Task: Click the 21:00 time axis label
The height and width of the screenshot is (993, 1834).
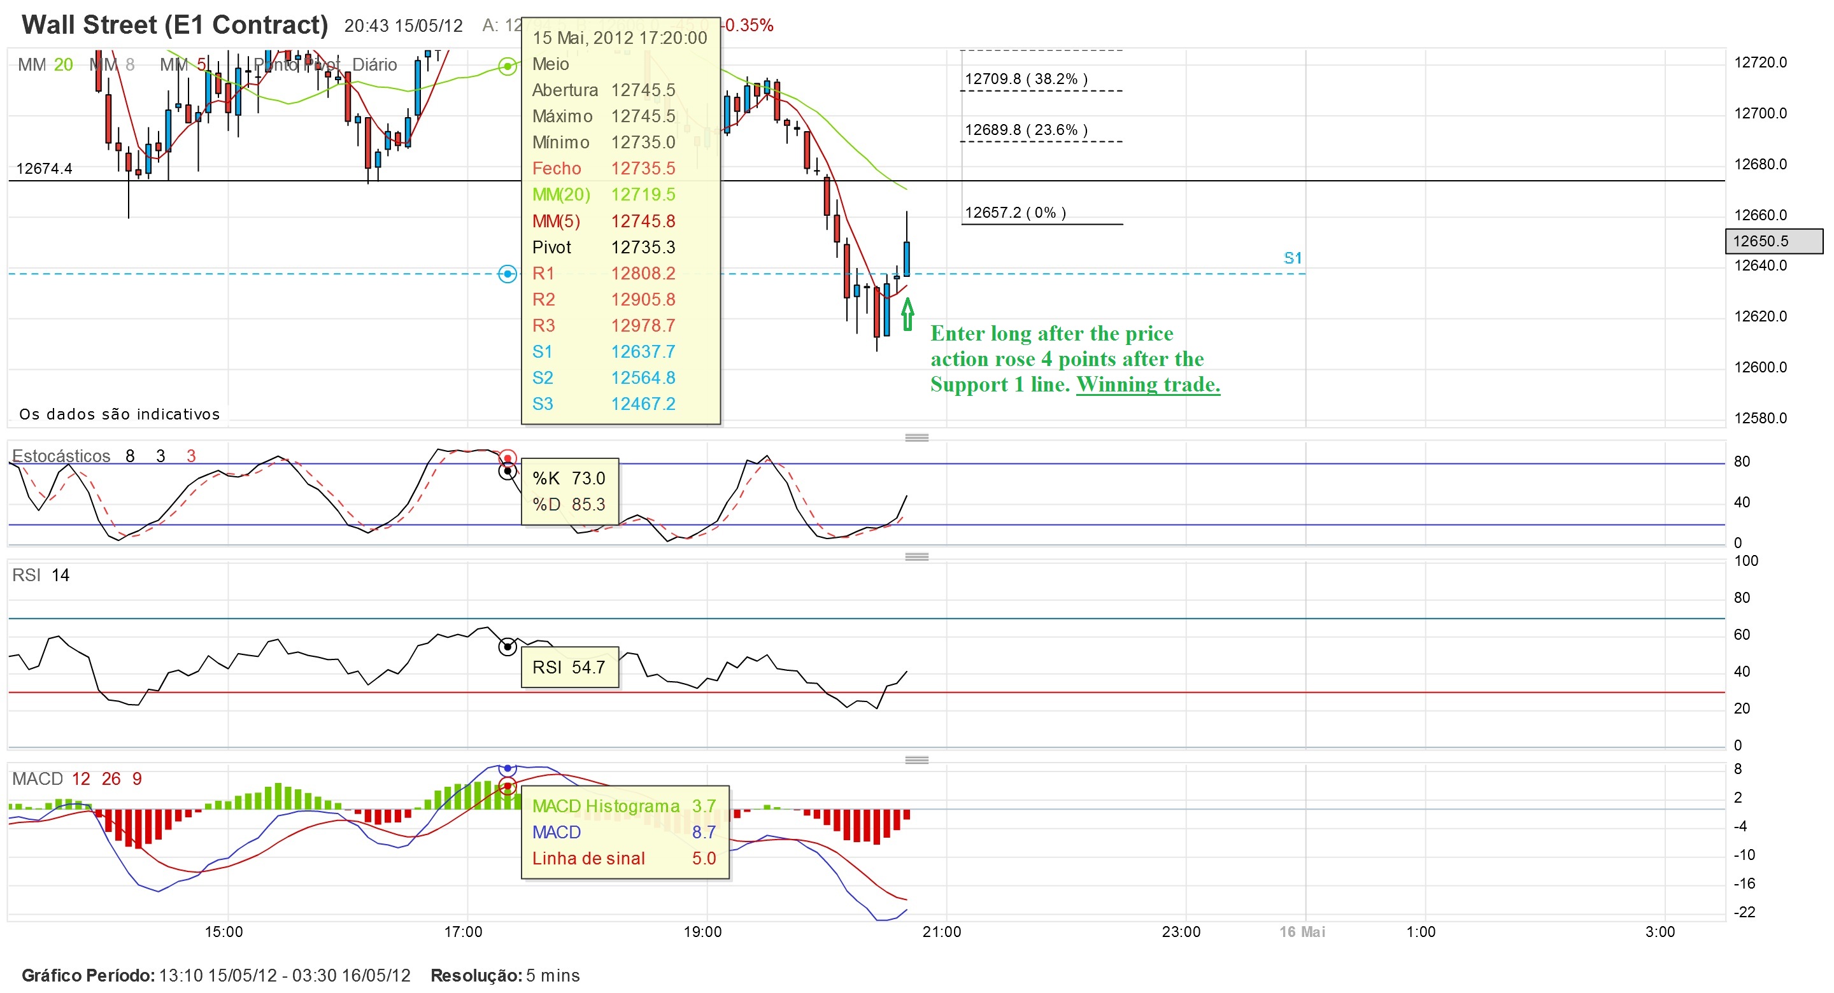Action: click(942, 932)
